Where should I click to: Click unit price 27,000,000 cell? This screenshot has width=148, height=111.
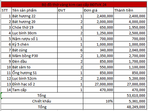coord(98,84)
